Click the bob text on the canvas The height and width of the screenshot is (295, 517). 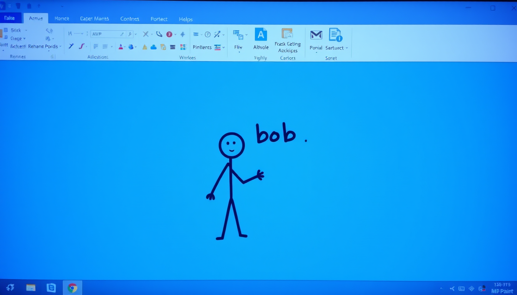click(x=276, y=133)
